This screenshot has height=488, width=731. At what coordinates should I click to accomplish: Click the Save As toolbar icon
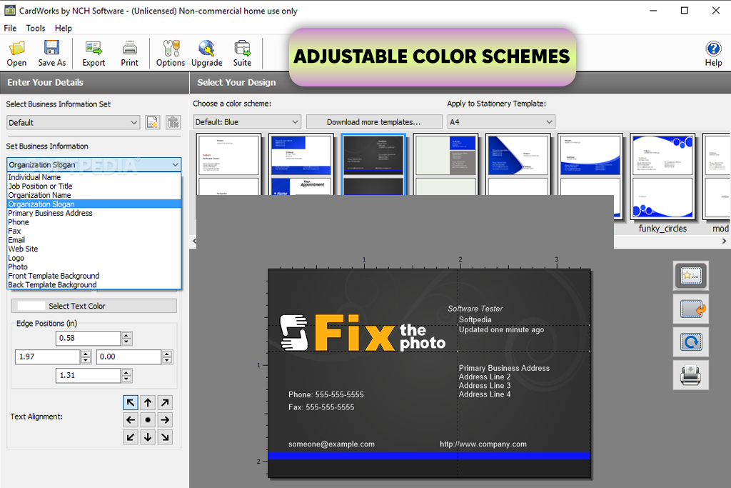(x=51, y=53)
